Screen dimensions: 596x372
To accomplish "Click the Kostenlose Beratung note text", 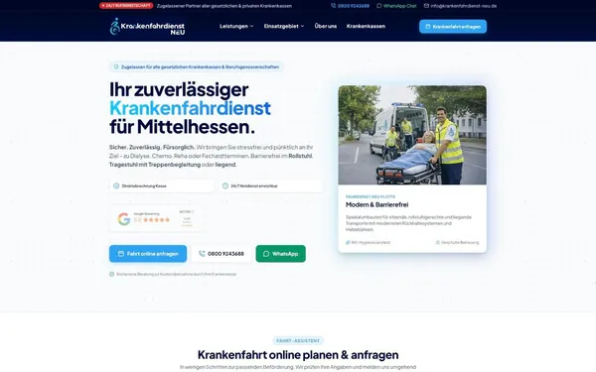I will (177, 274).
